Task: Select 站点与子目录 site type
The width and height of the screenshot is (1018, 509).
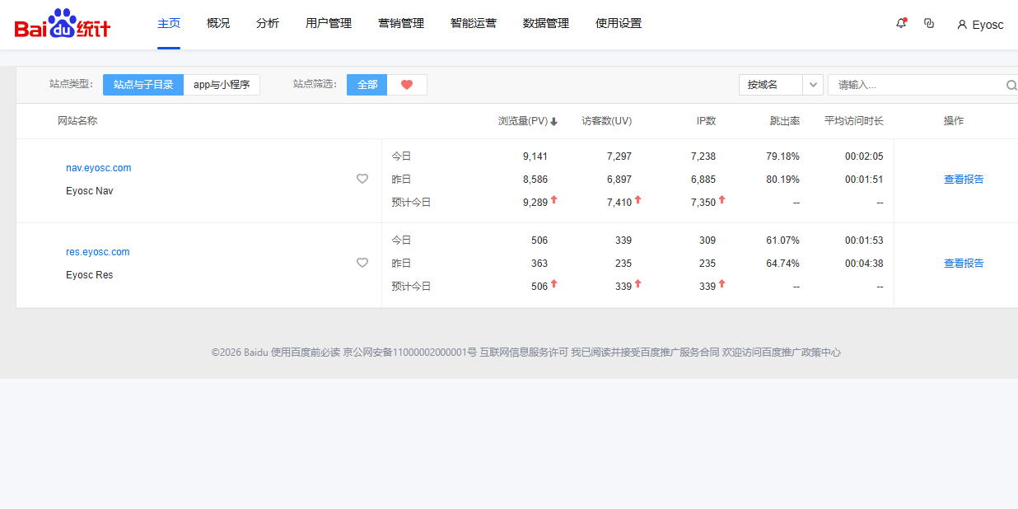Action: coord(143,85)
